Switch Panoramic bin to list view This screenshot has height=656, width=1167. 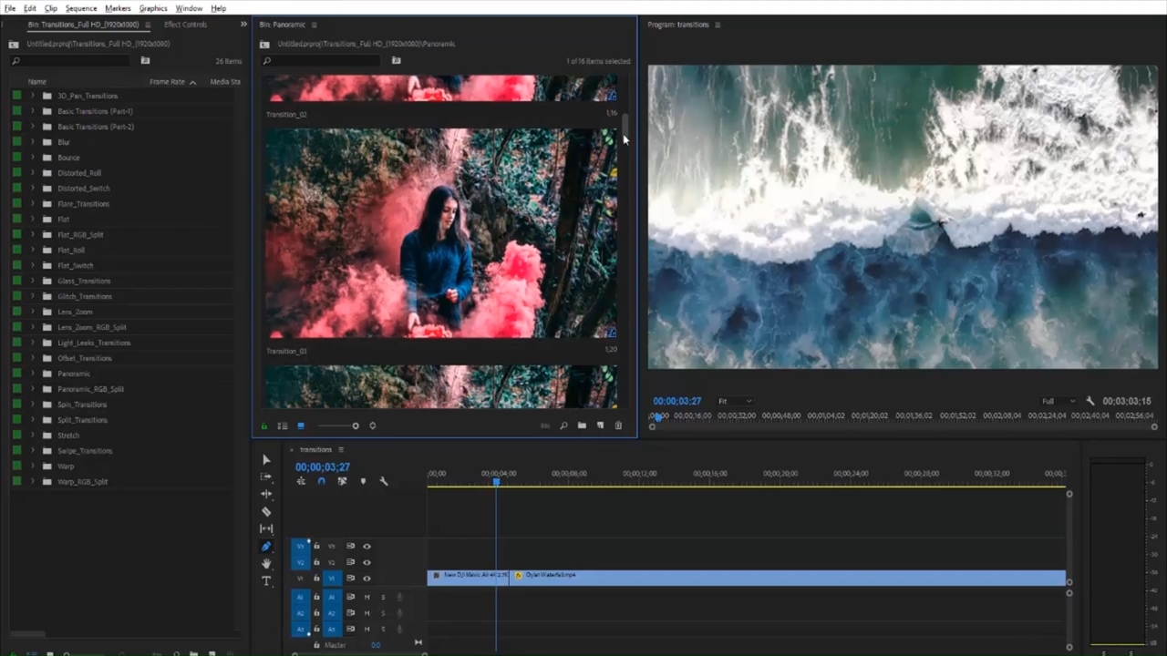(x=283, y=425)
